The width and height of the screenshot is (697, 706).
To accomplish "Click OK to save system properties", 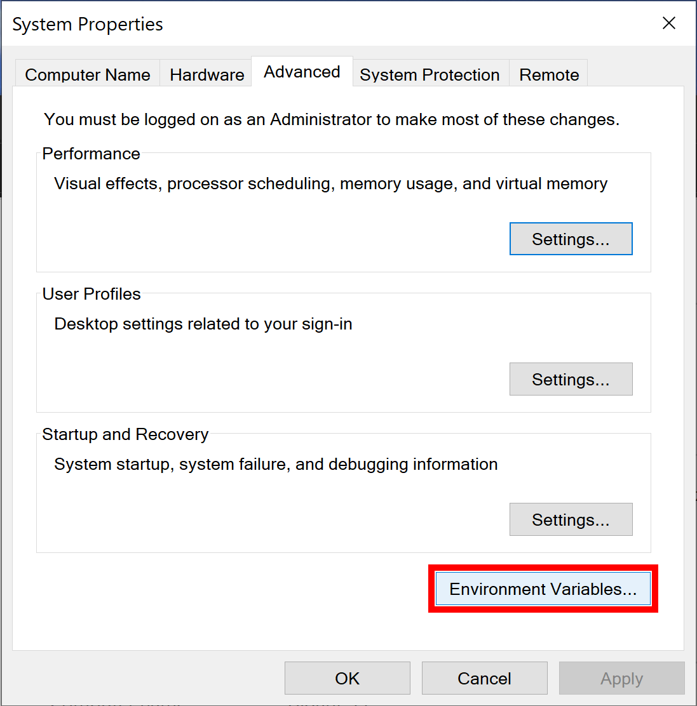I will tap(347, 678).
